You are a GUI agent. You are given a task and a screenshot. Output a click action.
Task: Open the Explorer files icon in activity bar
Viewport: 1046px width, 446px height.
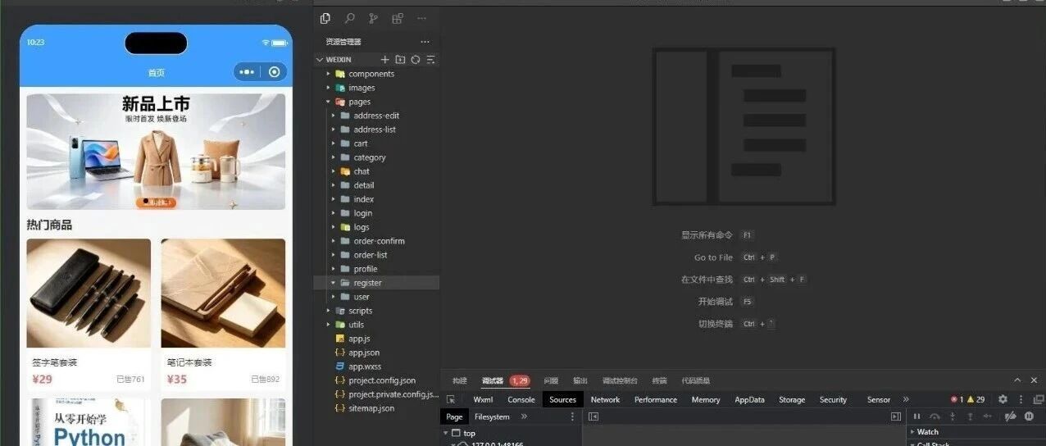pos(325,18)
